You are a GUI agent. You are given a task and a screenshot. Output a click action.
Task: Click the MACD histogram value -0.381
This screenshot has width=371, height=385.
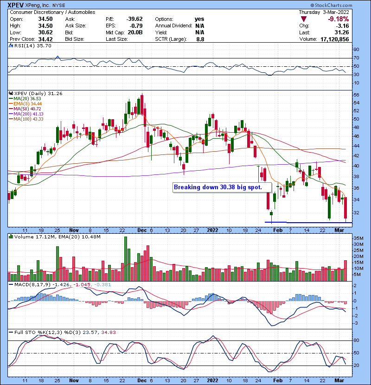(102, 285)
